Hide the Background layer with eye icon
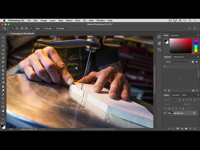 coord(165,113)
